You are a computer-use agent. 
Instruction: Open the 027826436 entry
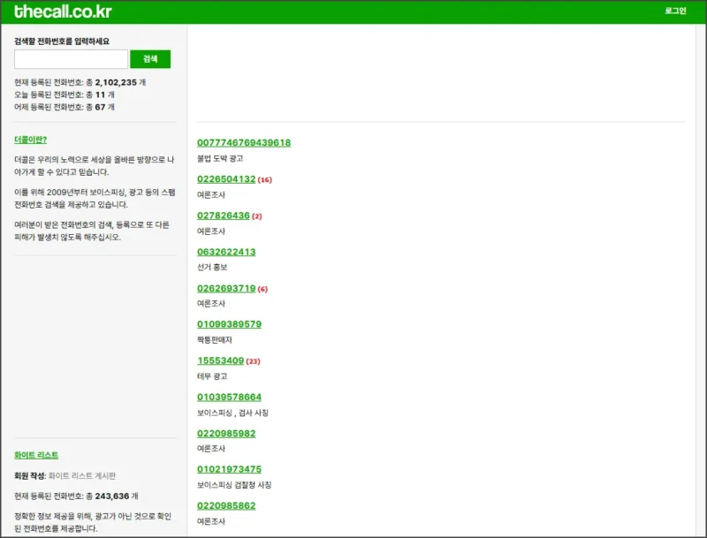223,216
